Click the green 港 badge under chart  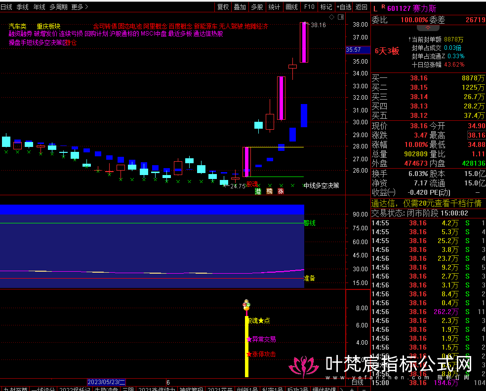click(x=258, y=191)
